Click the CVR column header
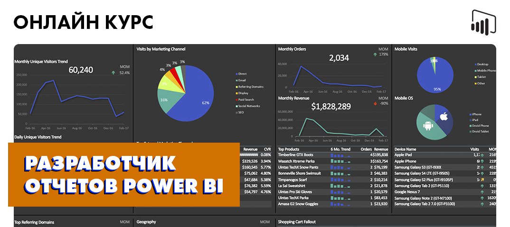The width and height of the screenshot is (510, 227). point(267,149)
